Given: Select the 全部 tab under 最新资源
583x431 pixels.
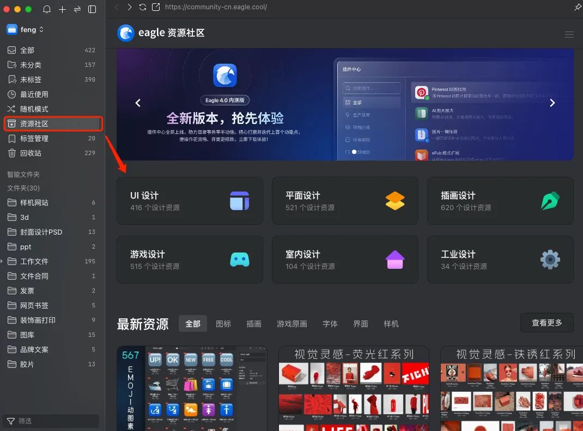Looking at the screenshot, I should [193, 324].
